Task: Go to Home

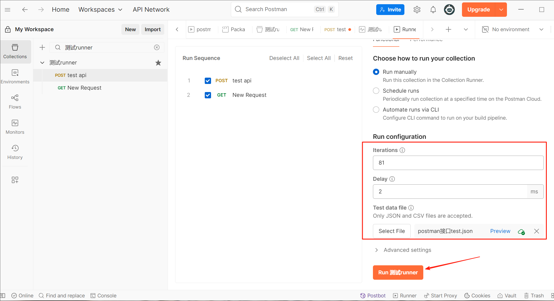Action: pyautogui.click(x=61, y=10)
